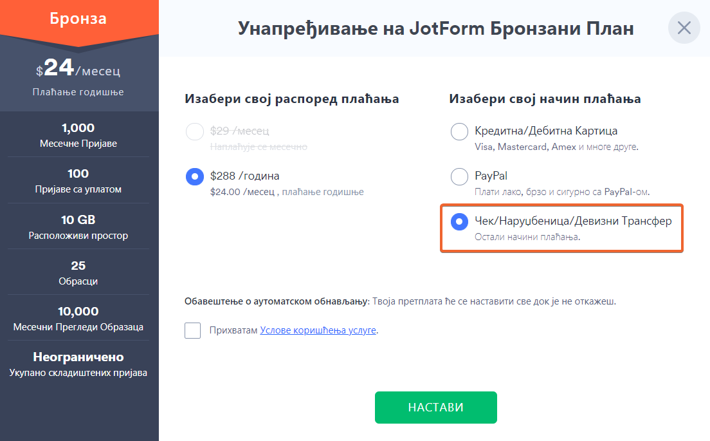Image resolution: width=710 pixels, height=441 pixels.
Task: Click the Неограничено storage feature row
Action: tap(78, 364)
